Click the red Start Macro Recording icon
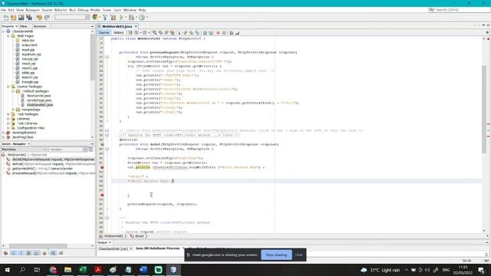The height and width of the screenshot is (276, 491). pyautogui.click(x=218, y=32)
